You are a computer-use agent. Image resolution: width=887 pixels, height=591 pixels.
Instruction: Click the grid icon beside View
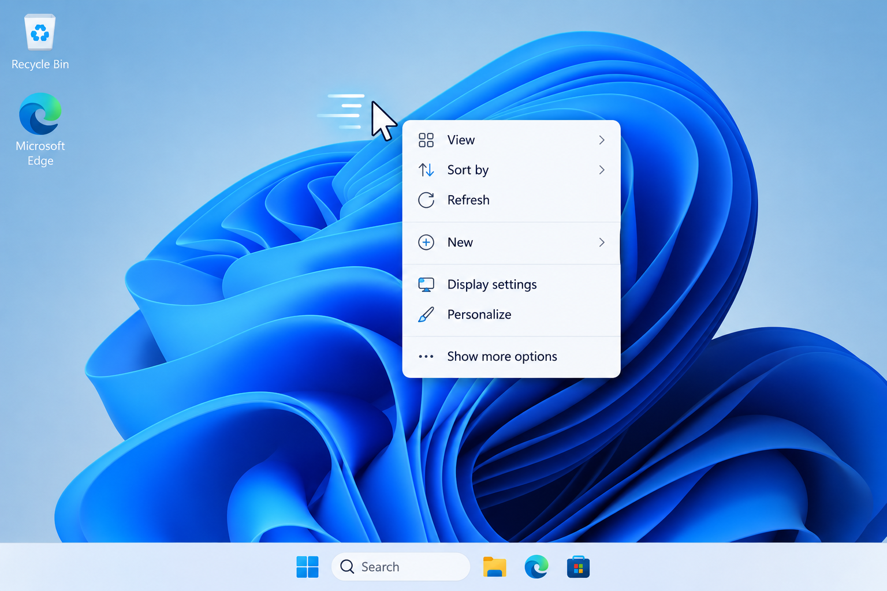(426, 140)
